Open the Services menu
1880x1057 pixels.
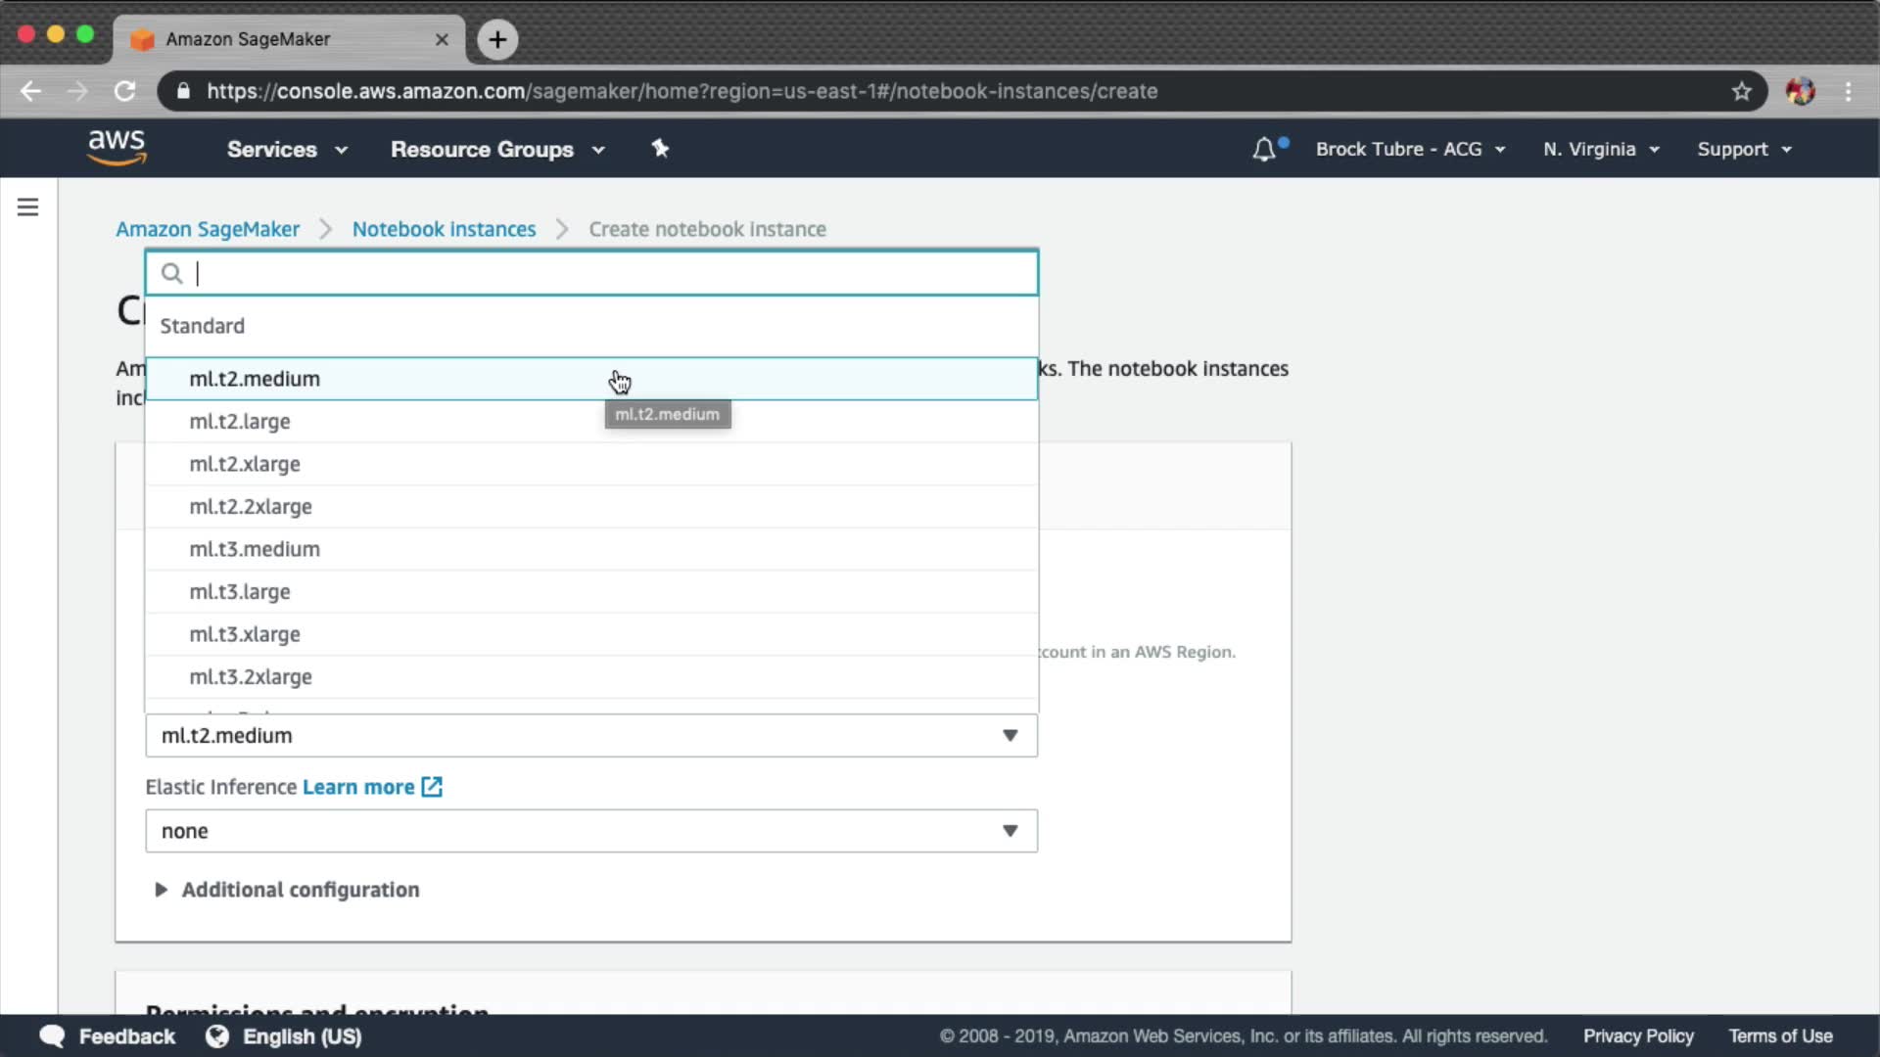287,150
